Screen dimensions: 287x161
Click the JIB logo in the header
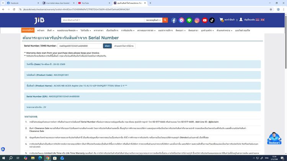pyautogui.click(x=39, y=20)
